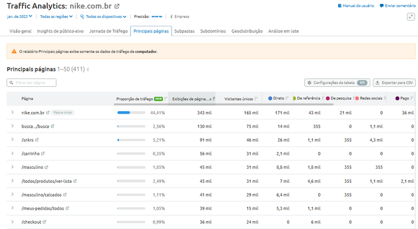Click the /snkrs page link
This screenshot has width=418, height=229.
coord(27,140)
